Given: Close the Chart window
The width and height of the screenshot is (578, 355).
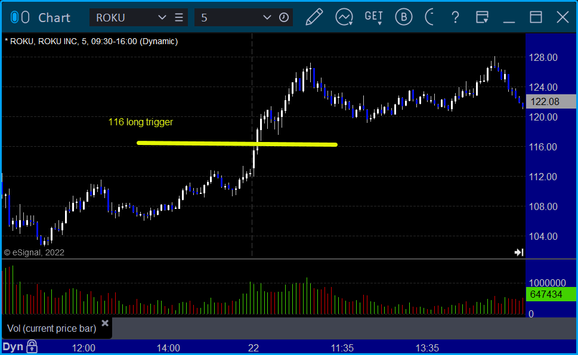Looking at the screenshot, I should click(562, 17).
